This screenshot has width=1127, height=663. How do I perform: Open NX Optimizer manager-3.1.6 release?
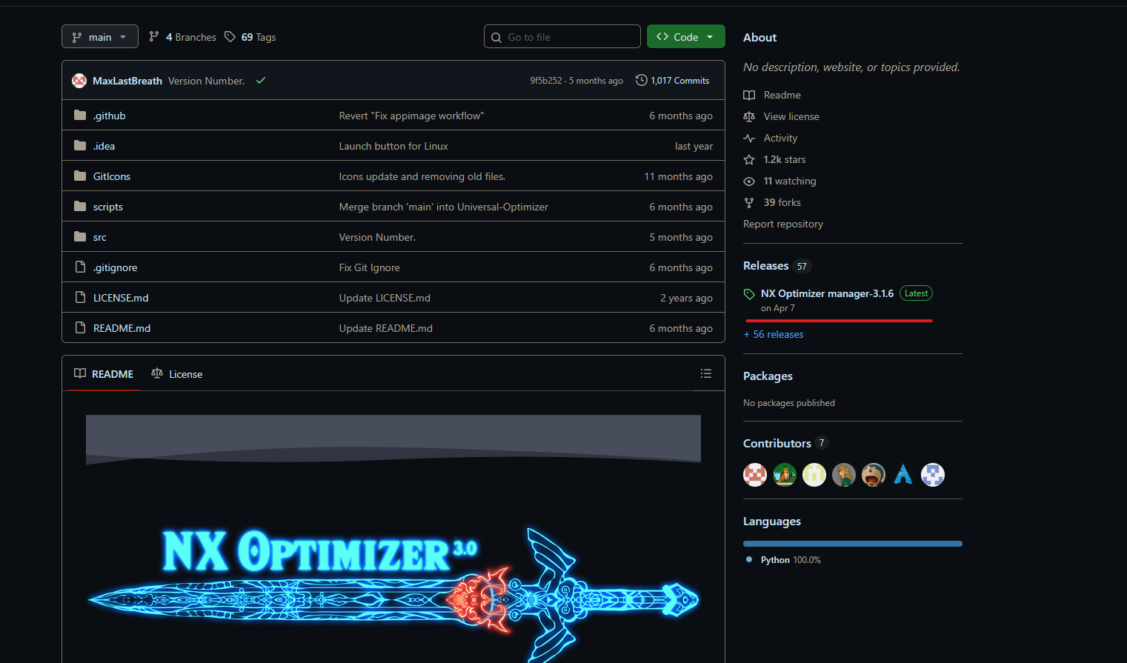coord(827,294)
